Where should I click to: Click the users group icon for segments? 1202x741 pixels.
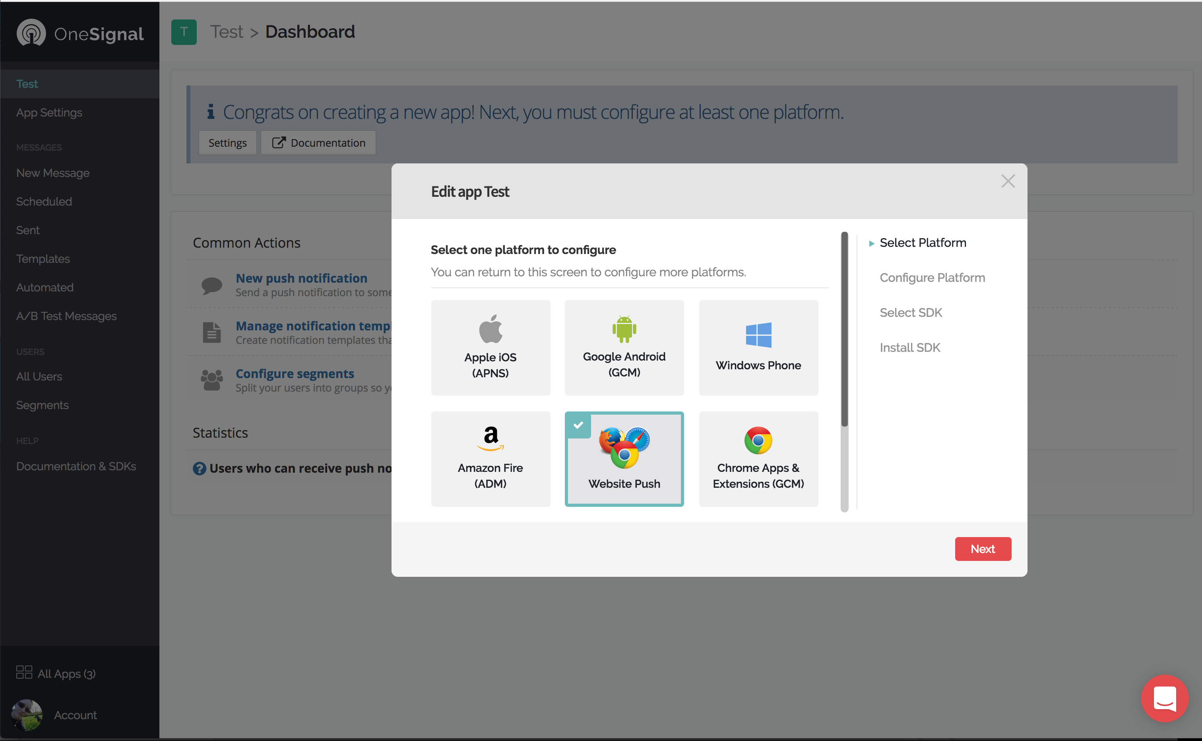point(212,380)
